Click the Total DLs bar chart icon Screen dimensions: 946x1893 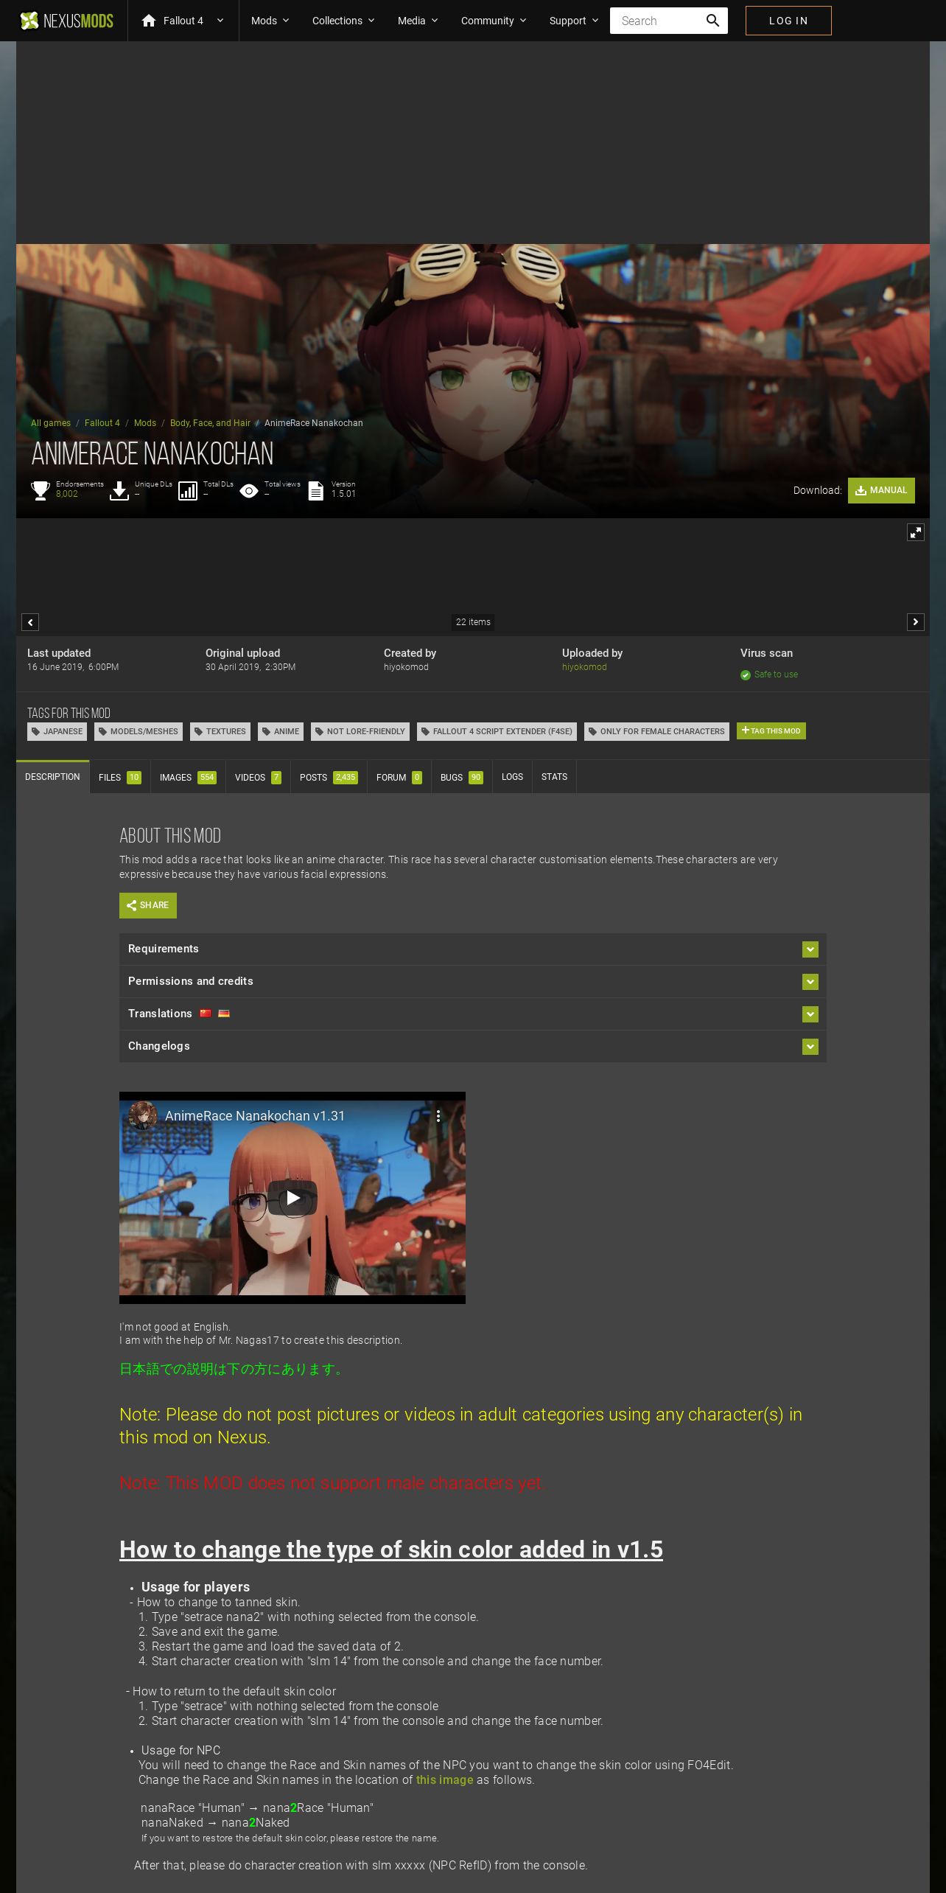click(188, 491)
